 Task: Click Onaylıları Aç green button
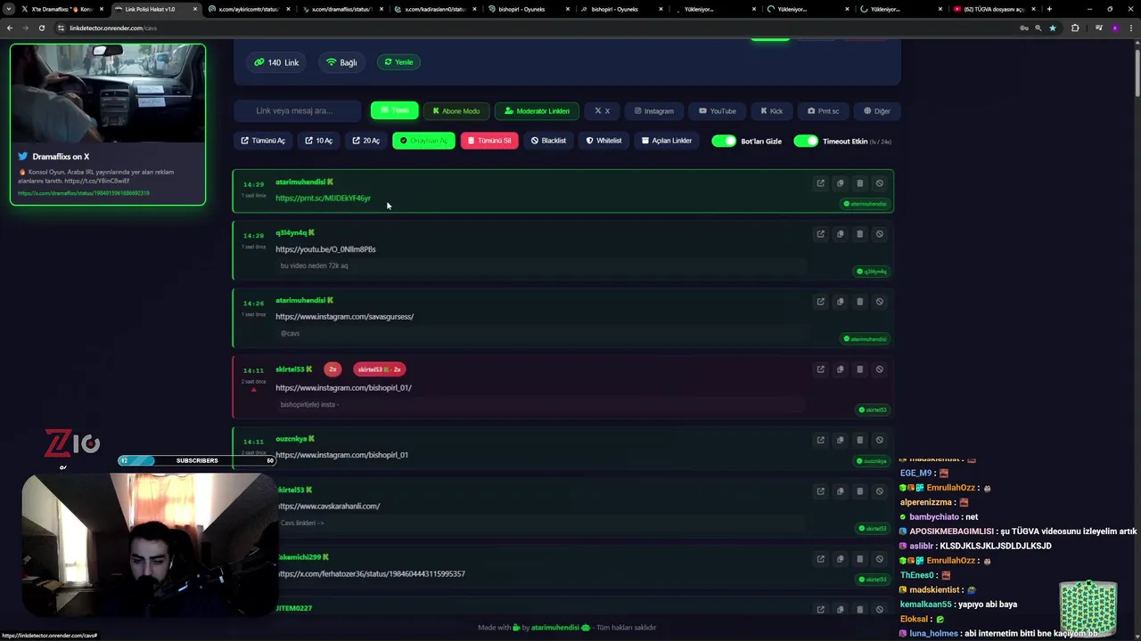[x=423, y=141]
